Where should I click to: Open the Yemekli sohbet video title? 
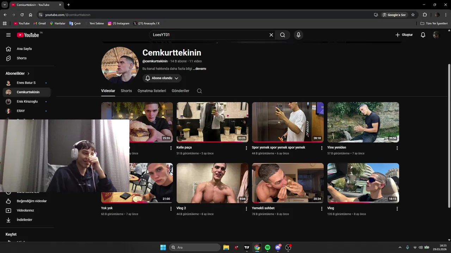point(263,208)
